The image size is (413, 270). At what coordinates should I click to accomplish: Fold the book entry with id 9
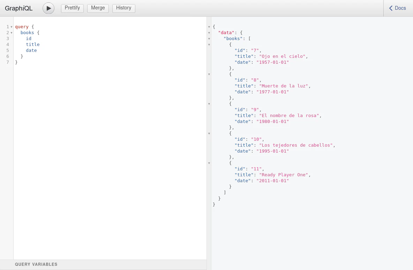209,104
